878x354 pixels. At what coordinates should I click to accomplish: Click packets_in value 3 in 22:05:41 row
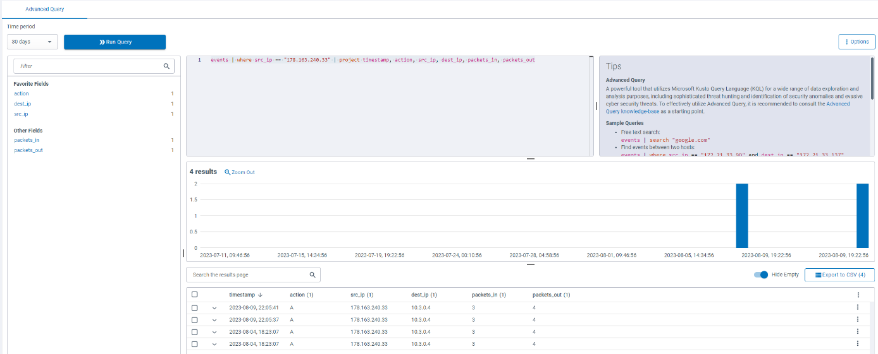pos(473,308)
